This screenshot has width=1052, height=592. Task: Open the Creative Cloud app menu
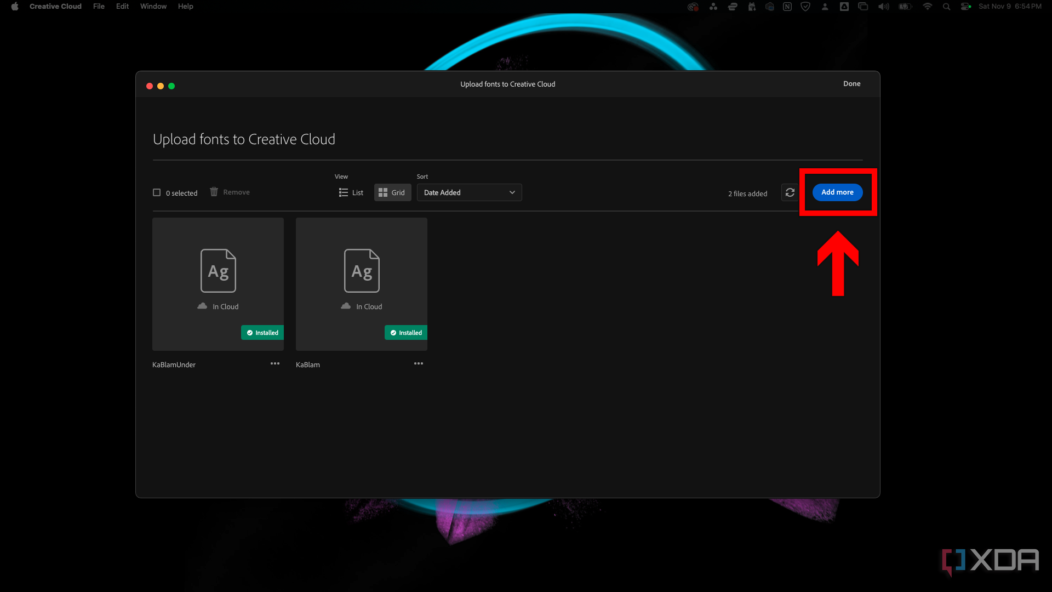tap(55, 7)
